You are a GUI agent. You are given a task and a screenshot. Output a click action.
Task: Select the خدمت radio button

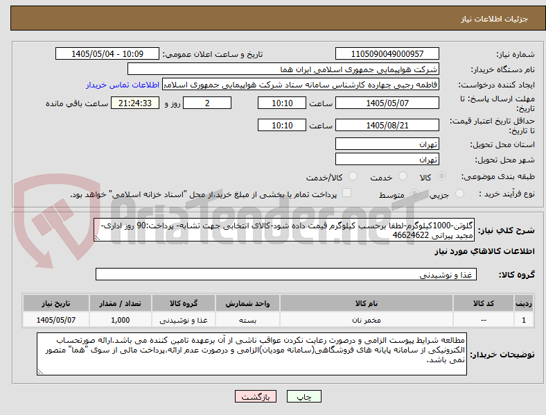point(403,176)
